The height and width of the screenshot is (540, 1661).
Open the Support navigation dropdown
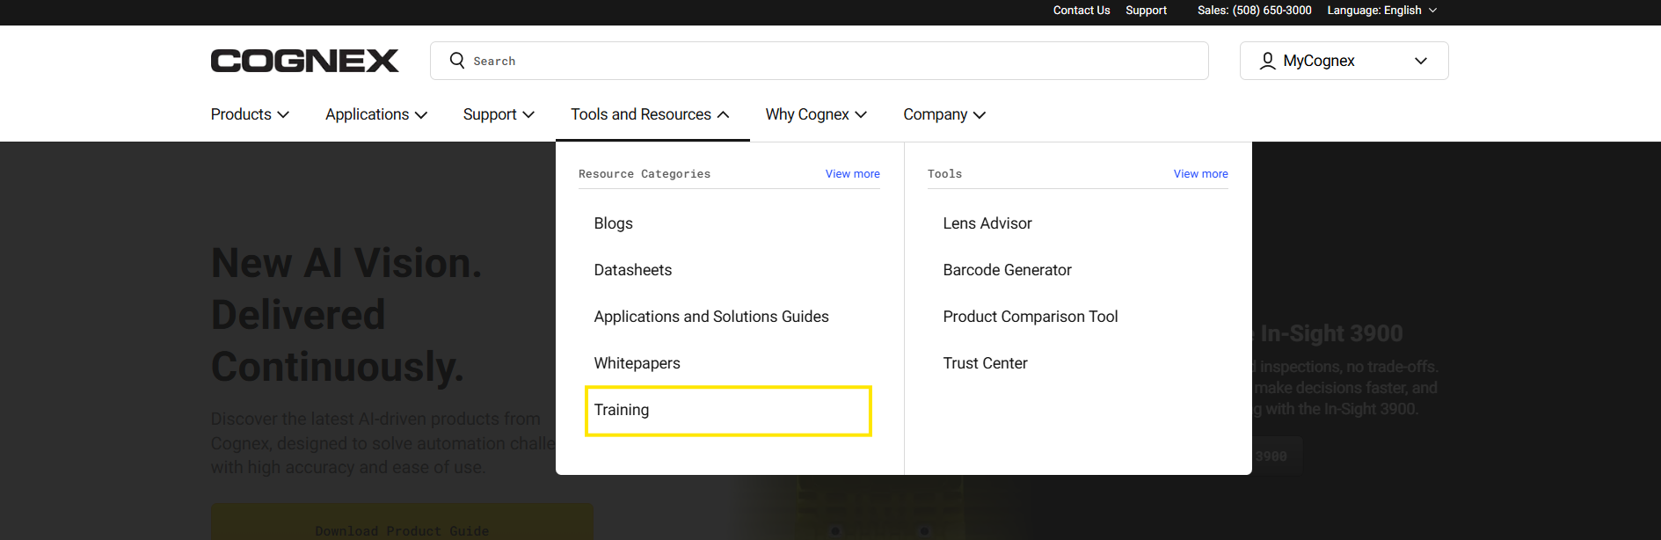(499, 114)
